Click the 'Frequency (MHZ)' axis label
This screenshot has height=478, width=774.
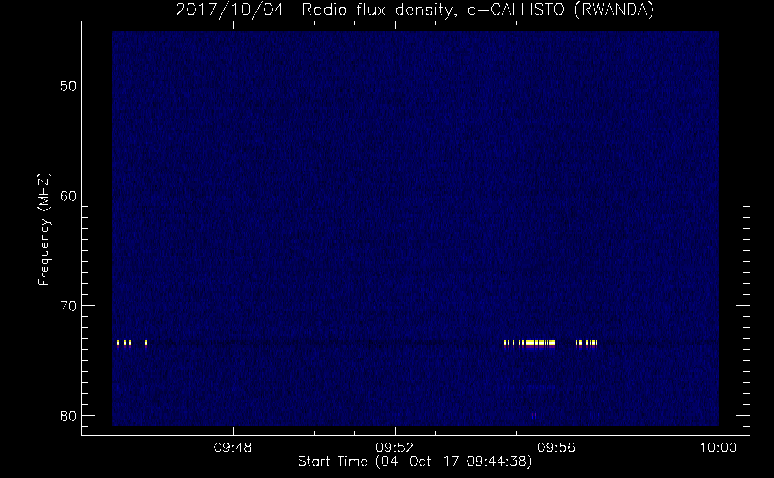coord(44,230)
